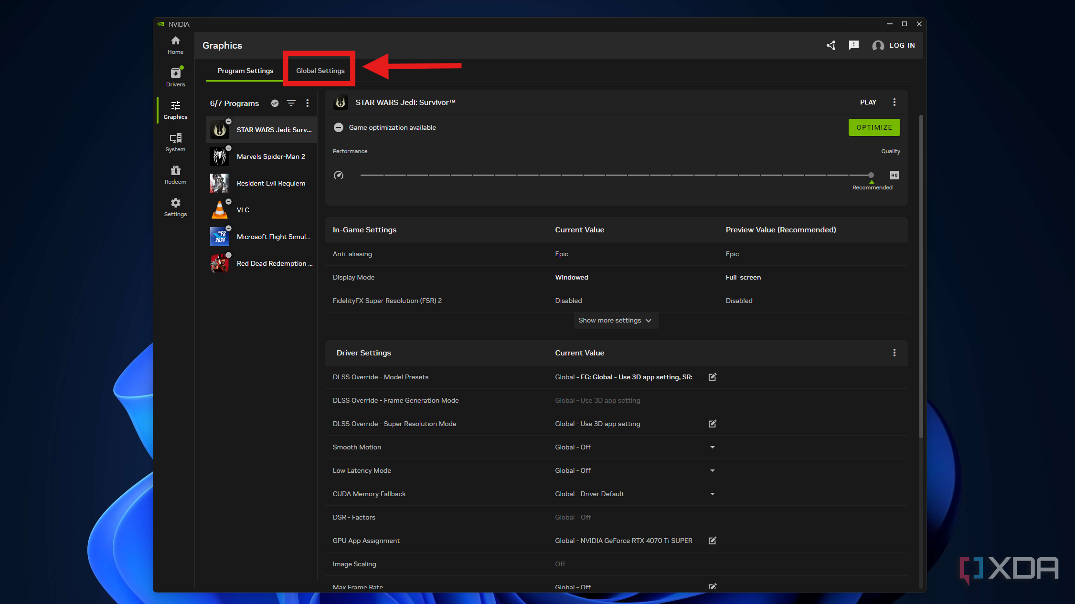Click Display Mode current value Windowed
The width and height of the screenshot is (1075, 604).
pos(572,277)
